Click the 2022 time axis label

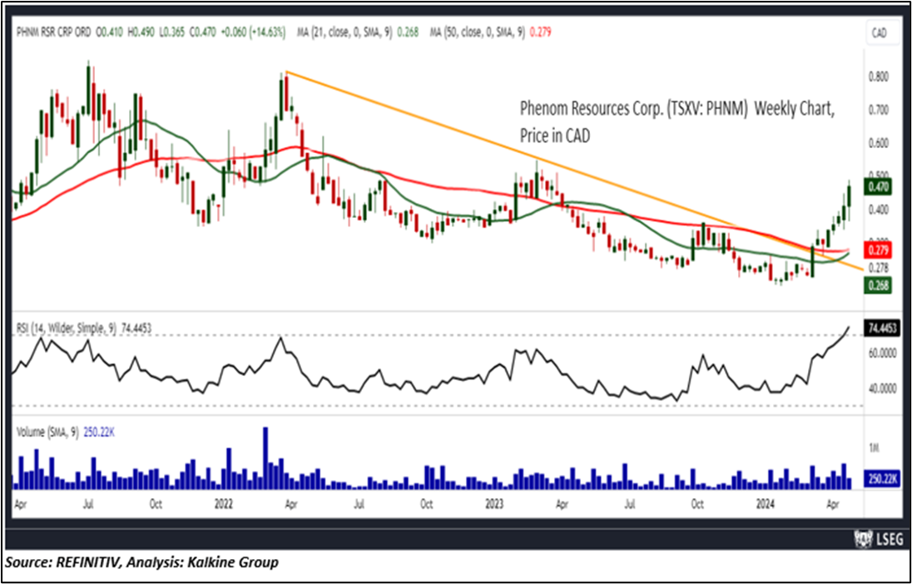(223, 504)
